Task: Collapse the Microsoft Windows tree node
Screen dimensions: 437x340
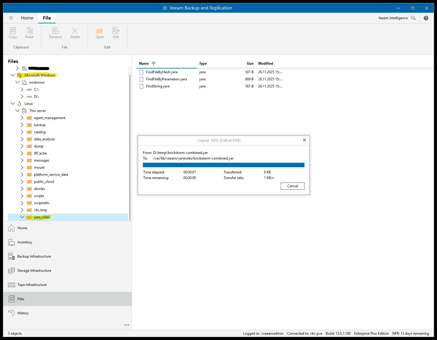Action: (x=13, y=75)
